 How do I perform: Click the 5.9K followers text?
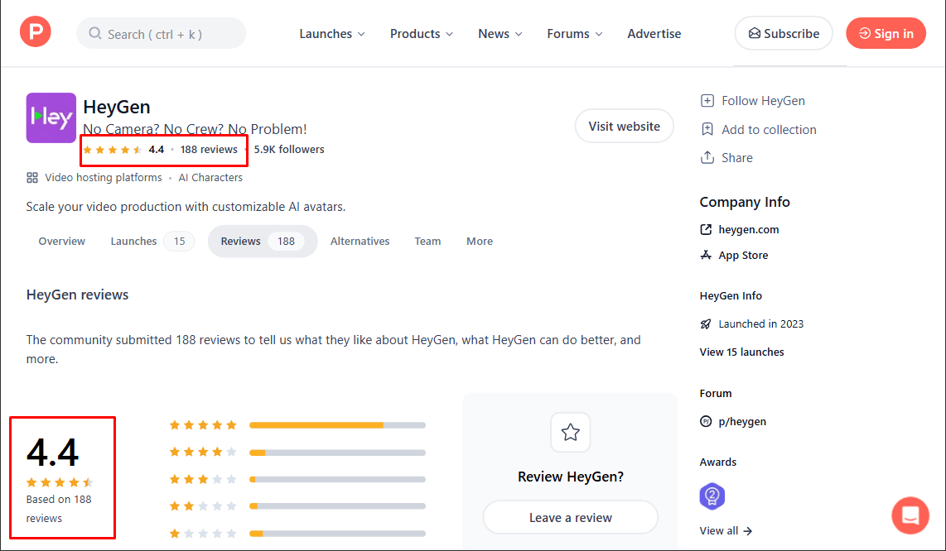[x=289, y=150]
